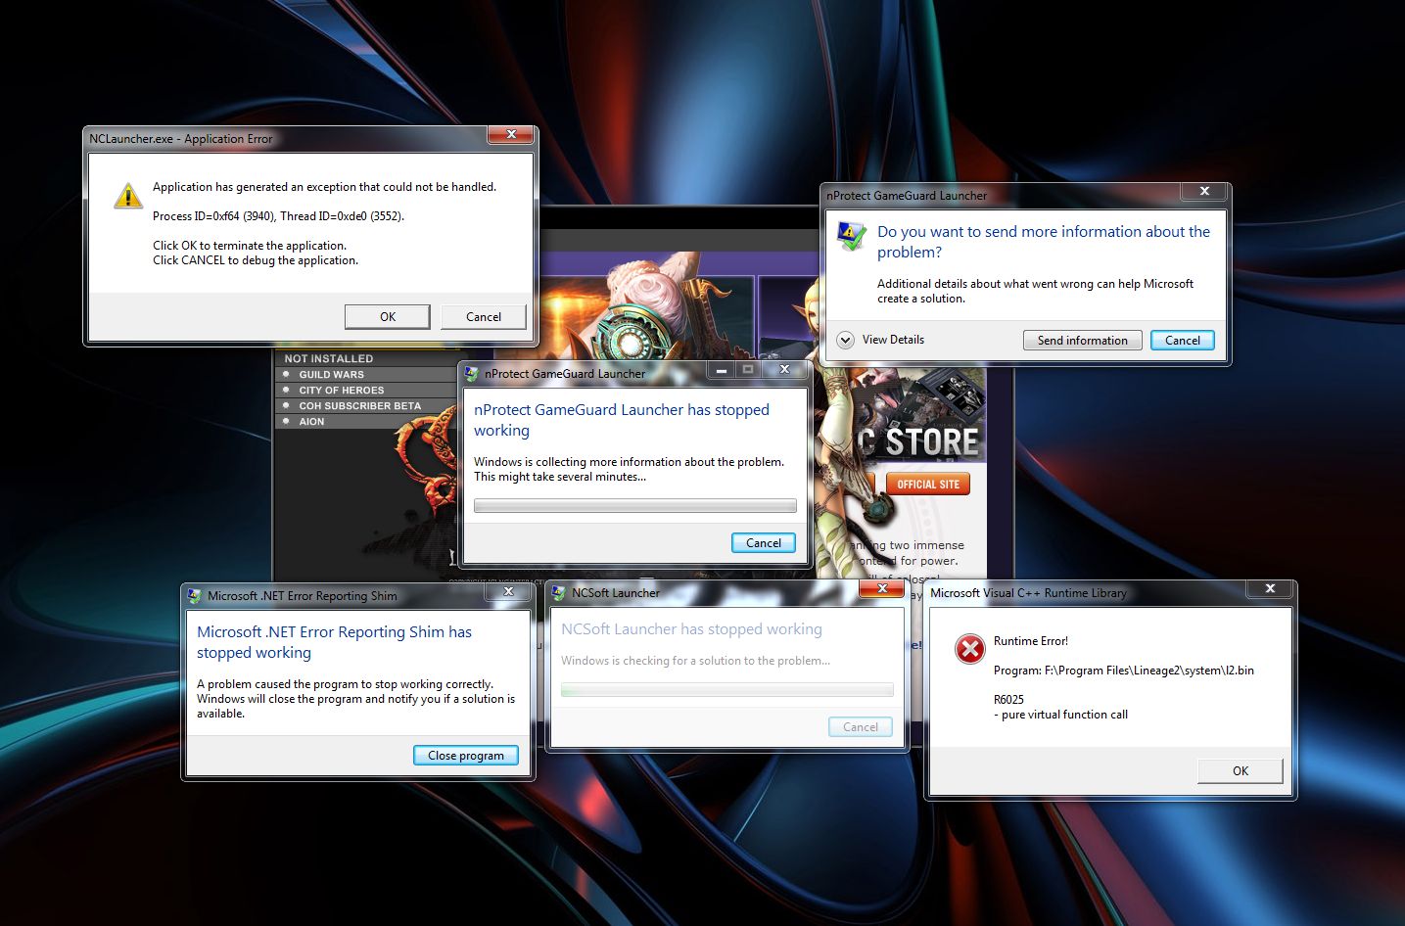Click the NOT INSTALLED section header
Viewport: 1405px width, 926px height.
click(329, 358)
